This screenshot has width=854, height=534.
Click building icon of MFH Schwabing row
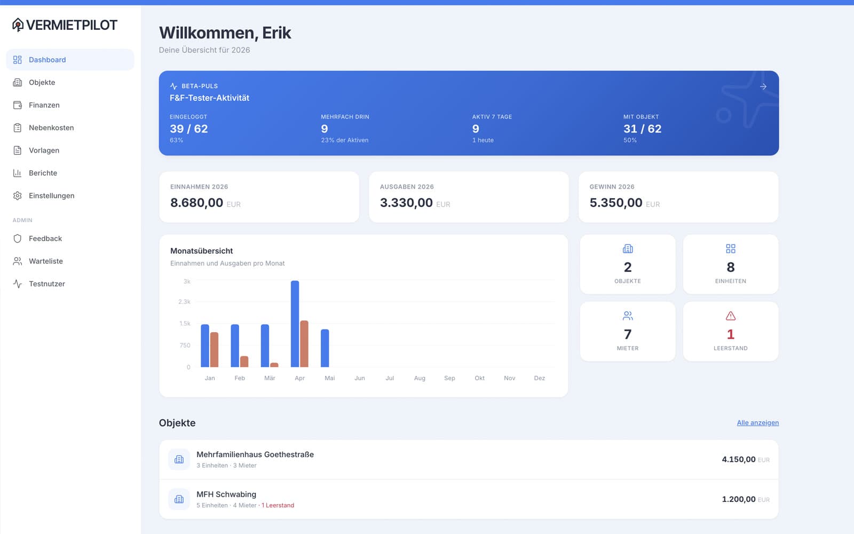coord(179,499)
